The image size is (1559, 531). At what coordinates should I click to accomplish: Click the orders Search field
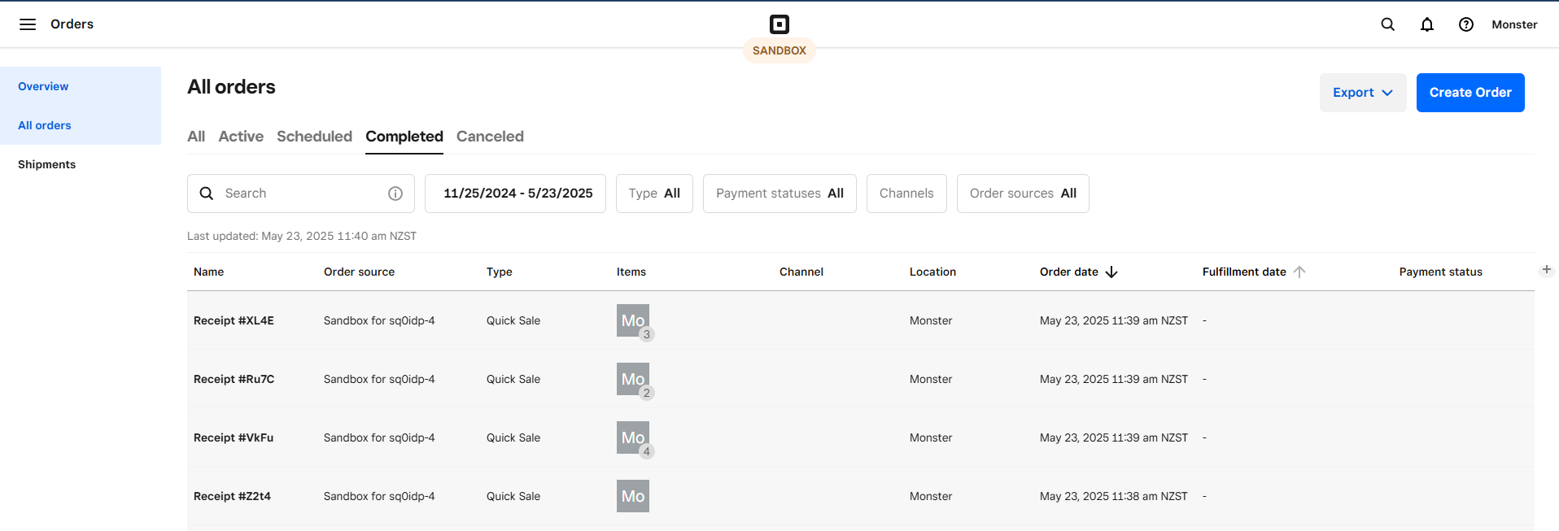(x=301, y=194)
